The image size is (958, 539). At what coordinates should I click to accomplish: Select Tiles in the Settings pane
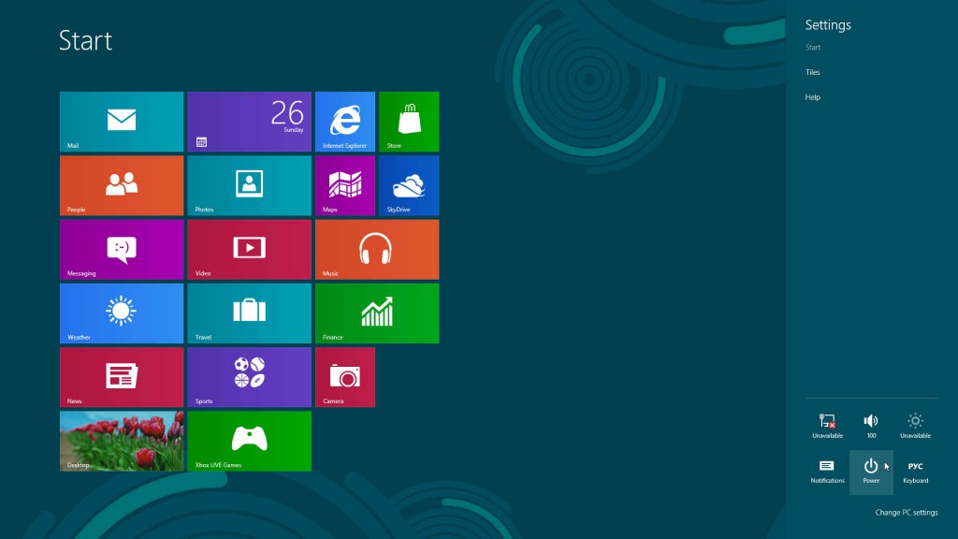coord(812,72)
